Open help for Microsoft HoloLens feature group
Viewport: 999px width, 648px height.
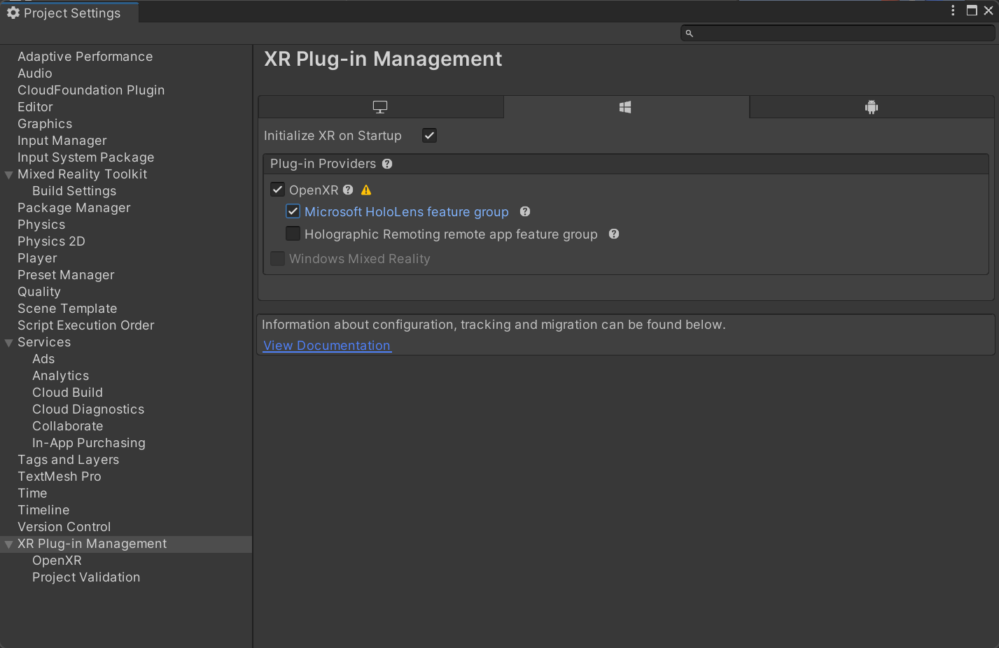point(525,211)
